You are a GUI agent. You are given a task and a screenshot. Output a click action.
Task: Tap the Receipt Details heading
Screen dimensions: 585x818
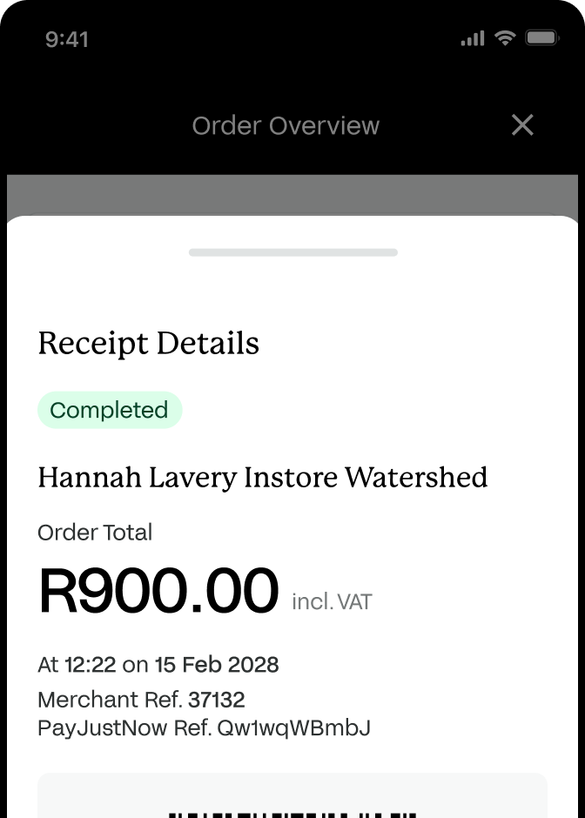pos(149,344)
